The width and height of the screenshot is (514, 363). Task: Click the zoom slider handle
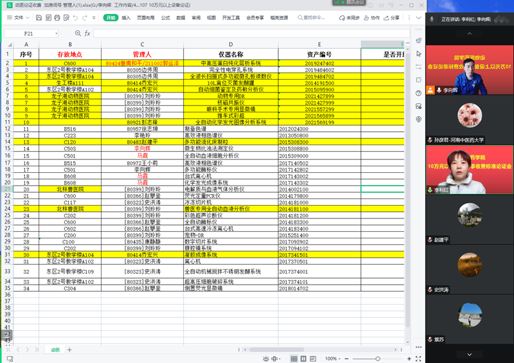pyautogui.click(x=378, y=359)
